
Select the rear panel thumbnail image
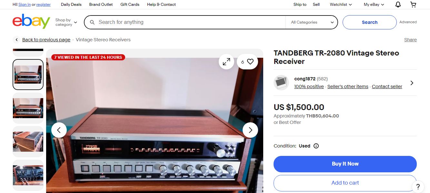[x=28, y=175]
